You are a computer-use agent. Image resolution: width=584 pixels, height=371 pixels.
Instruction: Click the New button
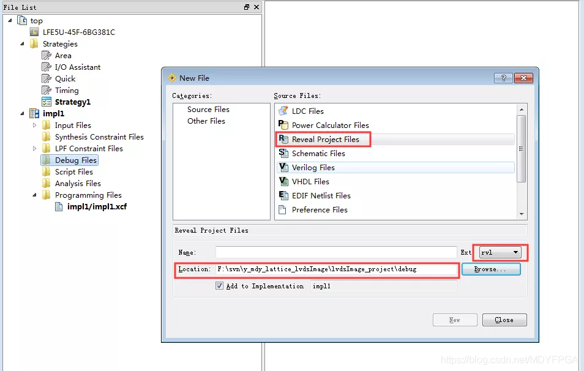pyautogui.click(x=455, y=320)
